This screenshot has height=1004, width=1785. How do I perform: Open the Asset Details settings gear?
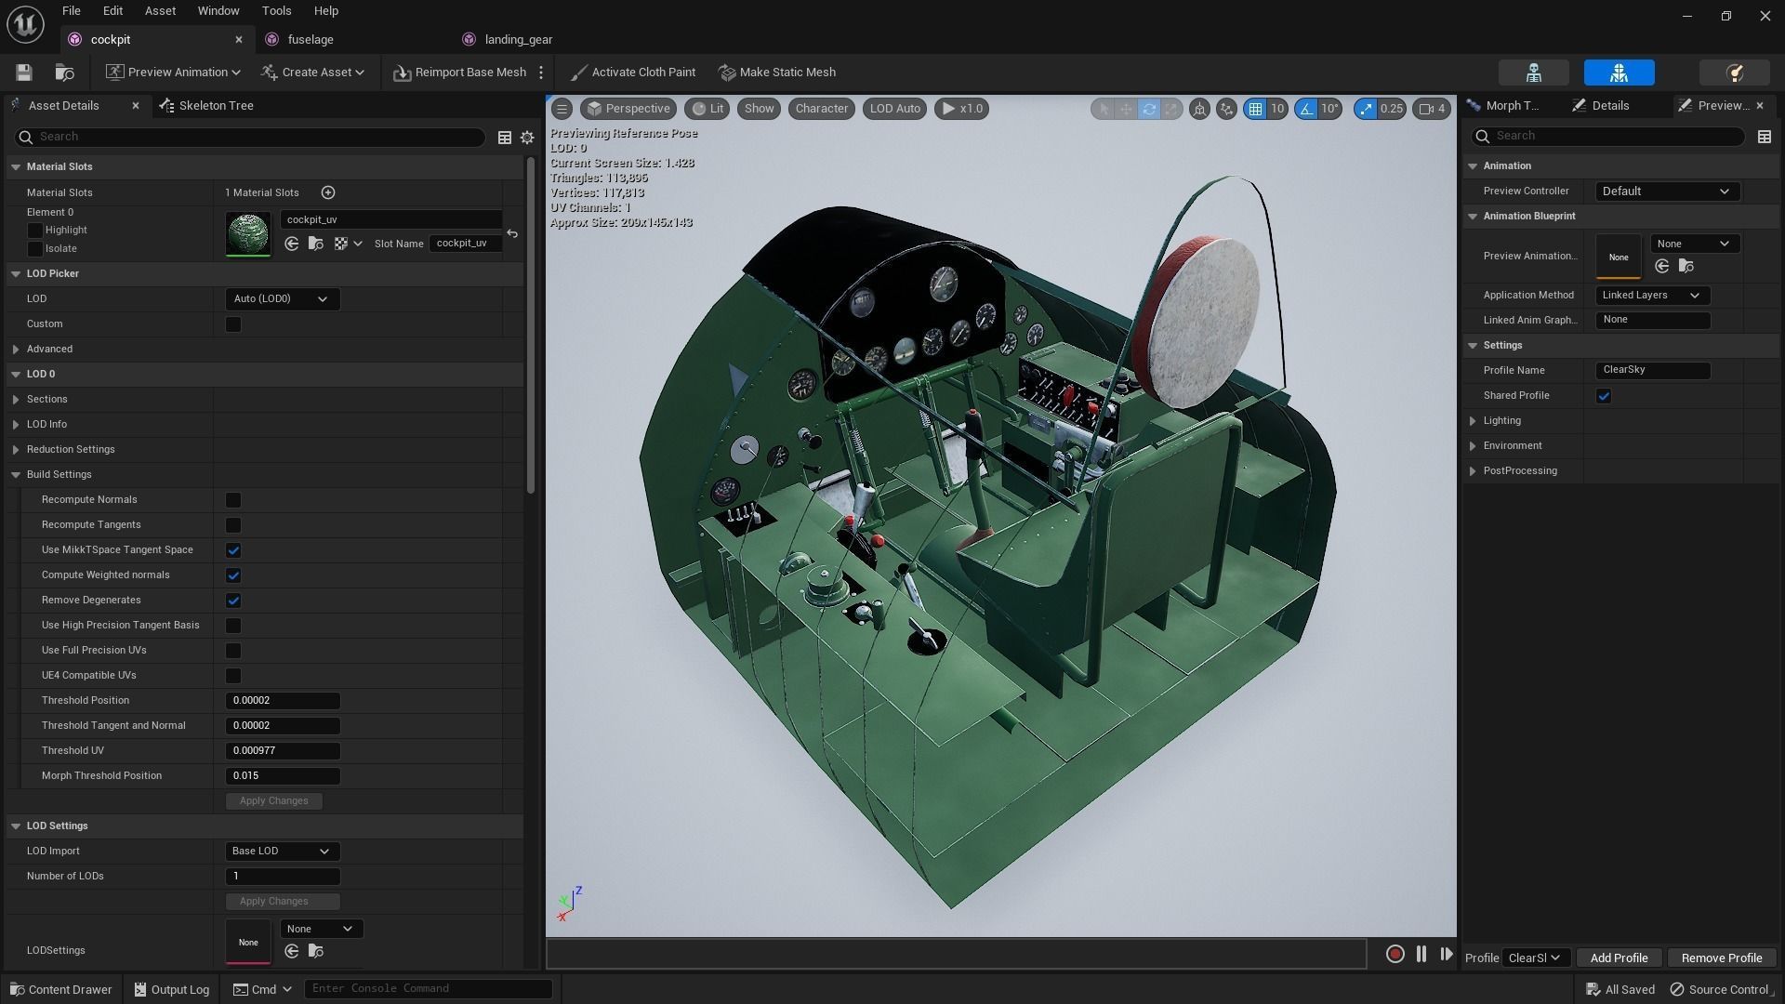pos(527,138)
